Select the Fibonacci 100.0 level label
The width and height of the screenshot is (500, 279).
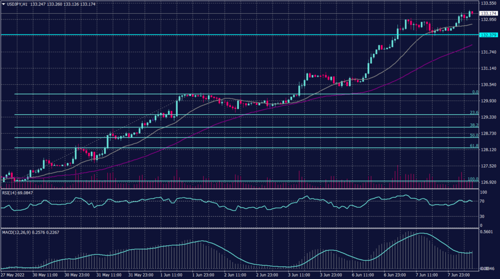pyautogui.click(x=472, y=179)
